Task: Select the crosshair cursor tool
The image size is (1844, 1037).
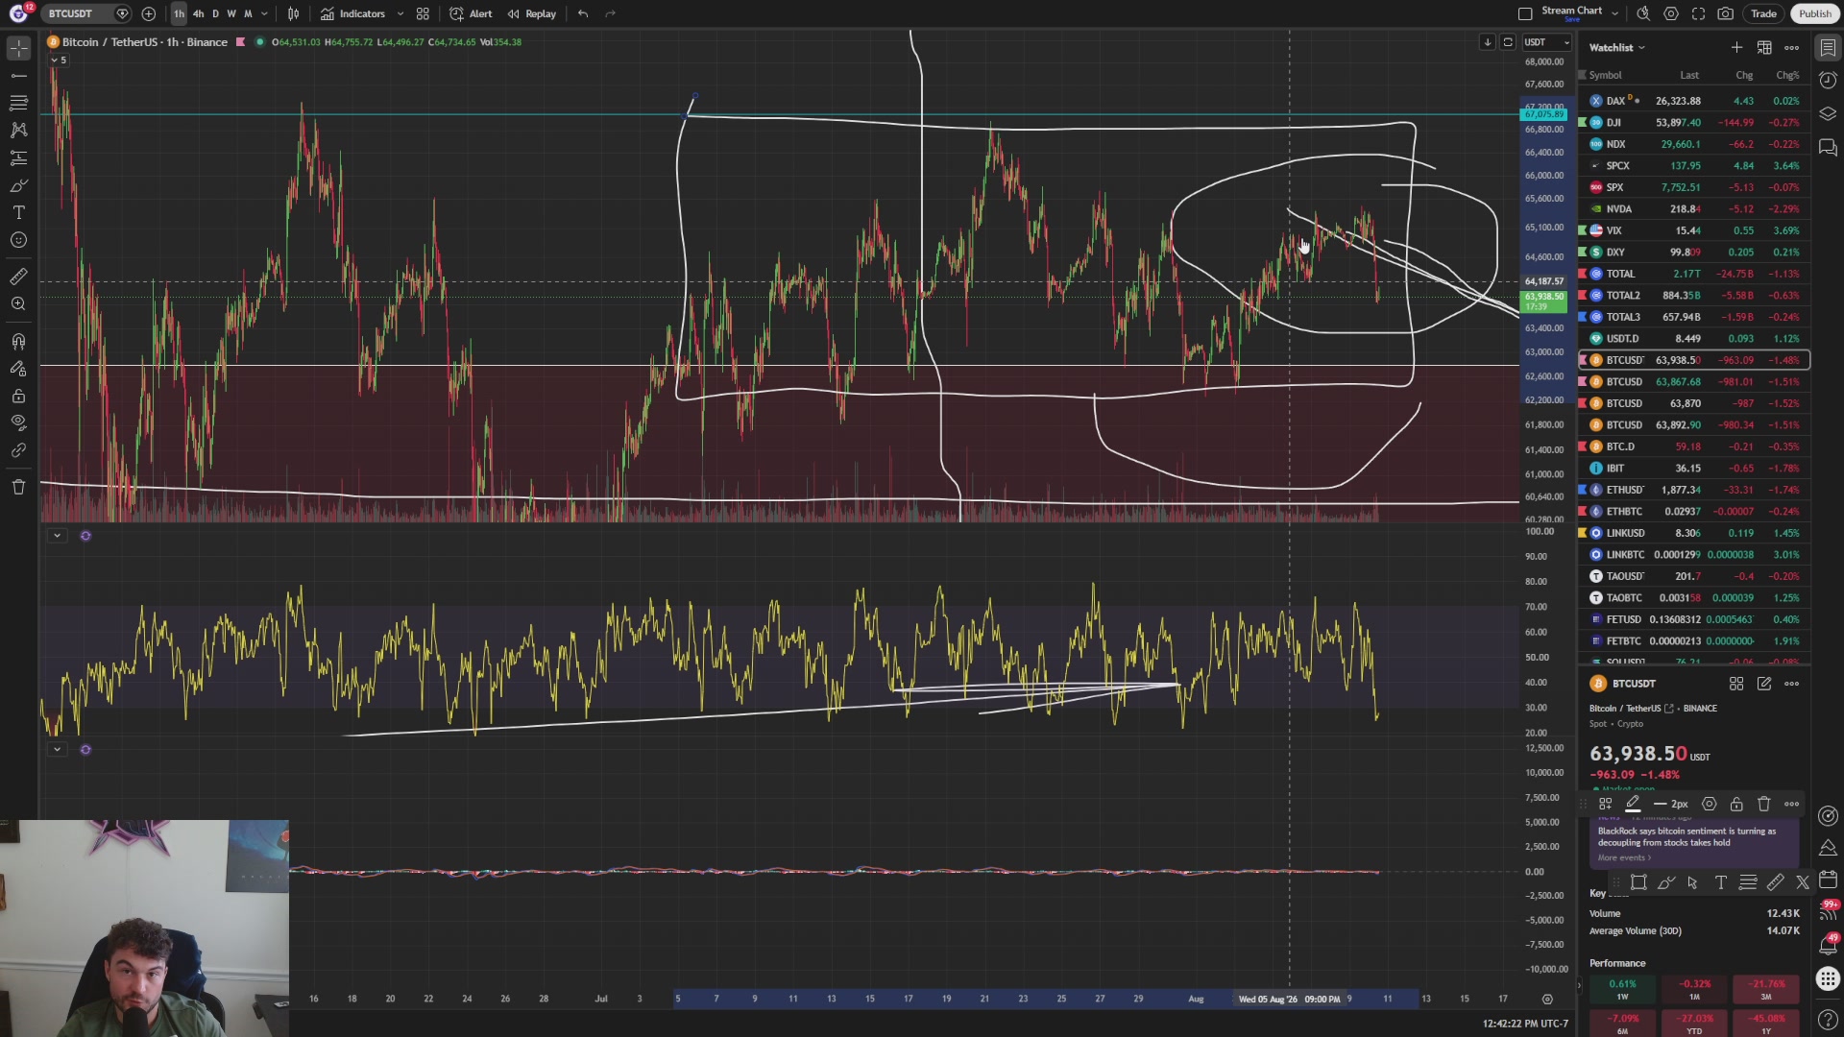Action: click(x=18, y=48)
